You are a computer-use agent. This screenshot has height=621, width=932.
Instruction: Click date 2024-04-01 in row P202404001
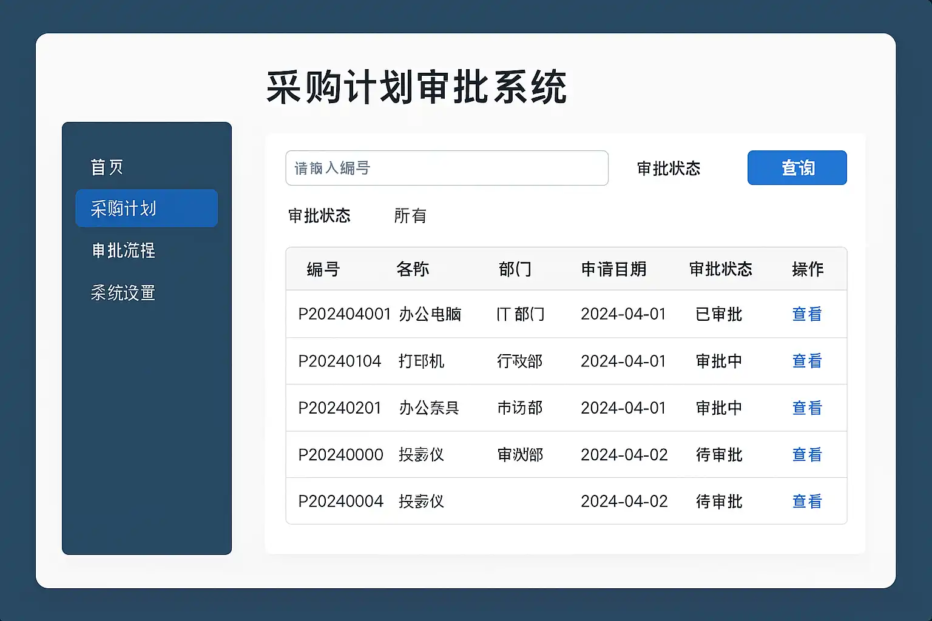click(623, 314)
